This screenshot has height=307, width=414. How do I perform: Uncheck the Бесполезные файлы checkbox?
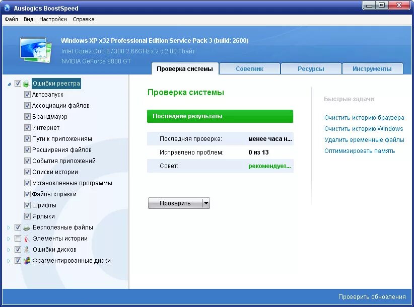coord(18,227)
